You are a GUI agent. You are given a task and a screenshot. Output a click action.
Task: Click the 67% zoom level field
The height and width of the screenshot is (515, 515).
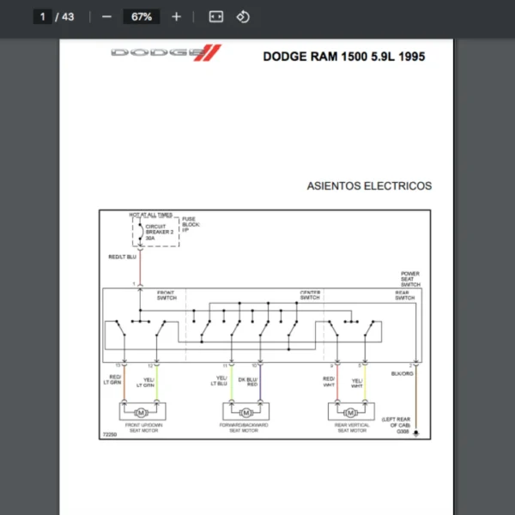(142, 16)
